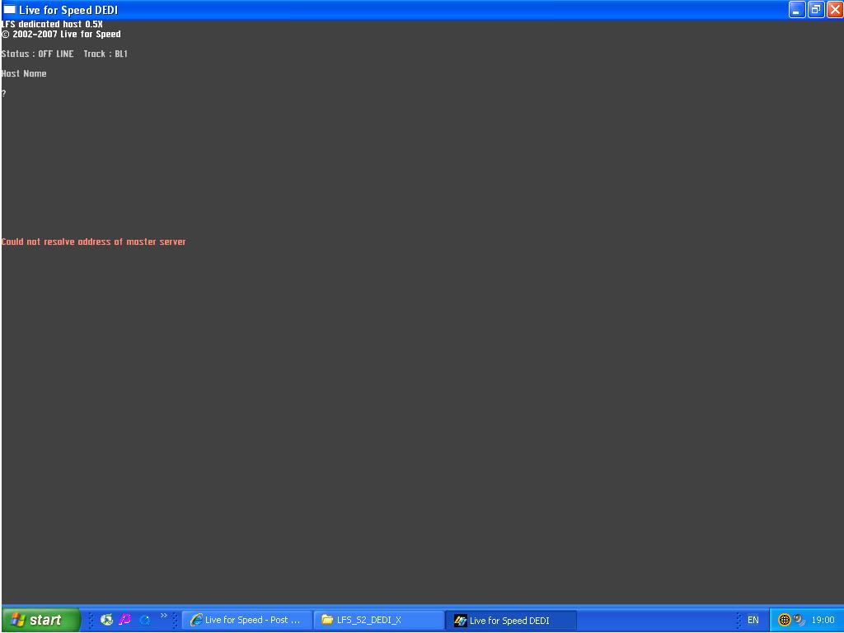
Task: Open the EN language bar indicator
Action: point(753,620)
